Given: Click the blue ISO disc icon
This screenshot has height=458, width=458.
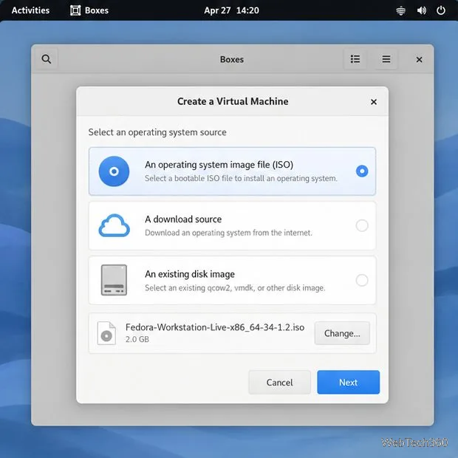Looking at the screenshot, I should pos(114,171).
